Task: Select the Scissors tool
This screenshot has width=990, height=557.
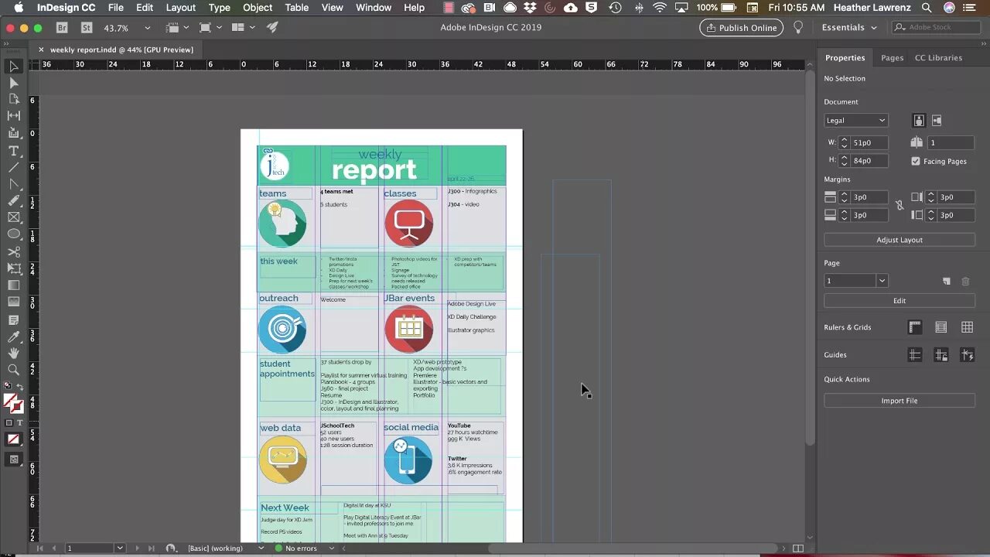Action: tap(13, 252)
